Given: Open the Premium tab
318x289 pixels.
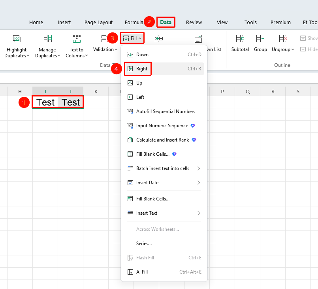Looking at the screenshot, I should 280,22.
